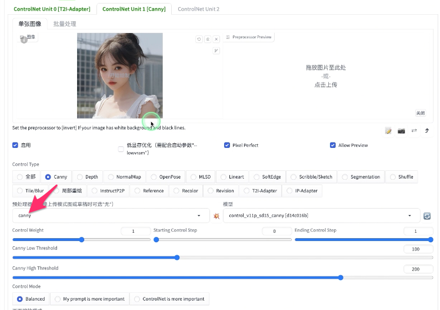
Task: Select the Shuffle control type
Action: coord(402,177)
